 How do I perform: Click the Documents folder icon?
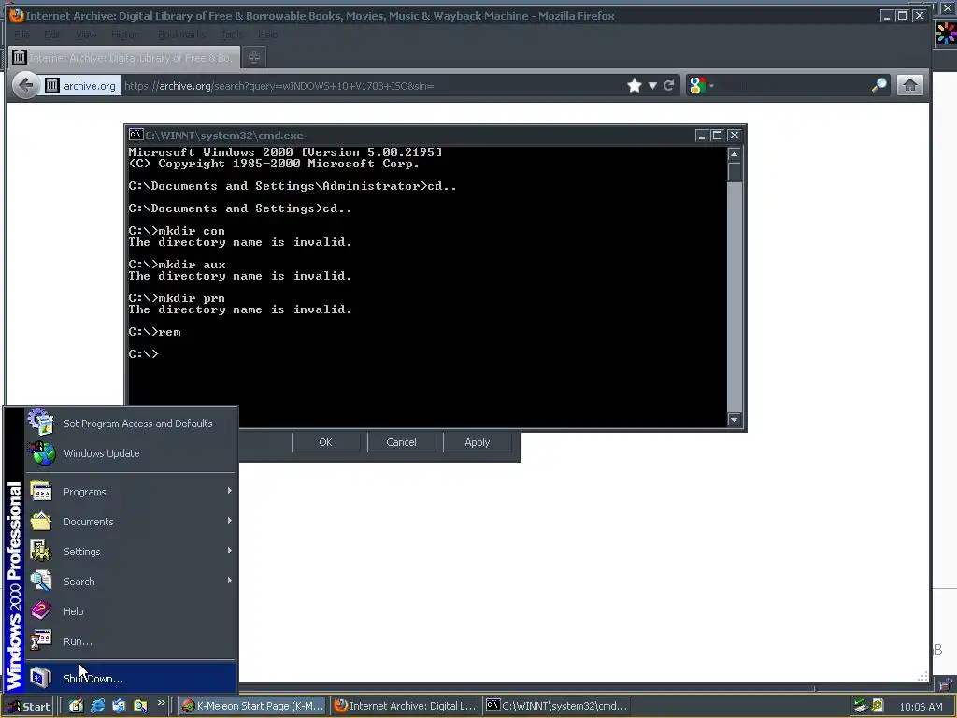point(41,521)
